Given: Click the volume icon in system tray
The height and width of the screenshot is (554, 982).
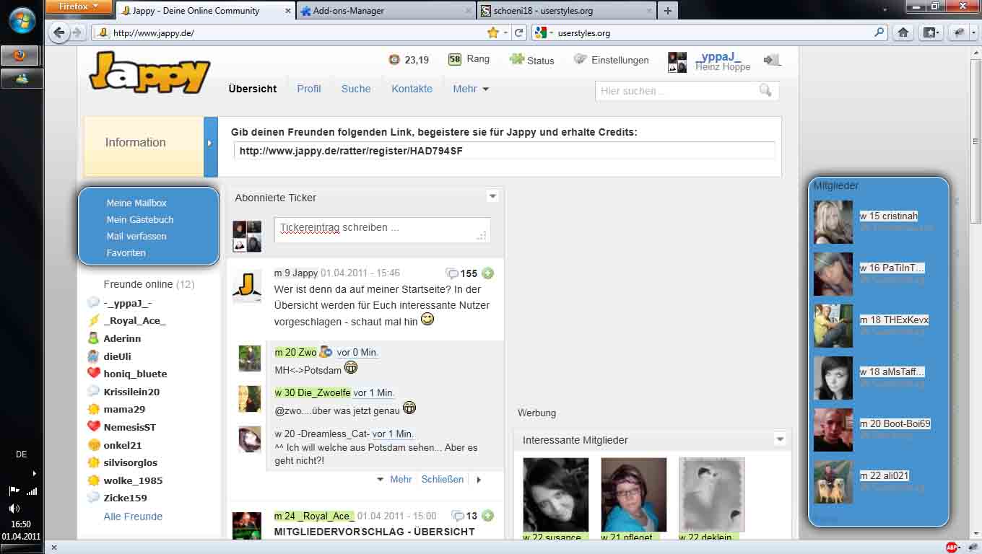Looking at the screenshot, I should point(14,508).
